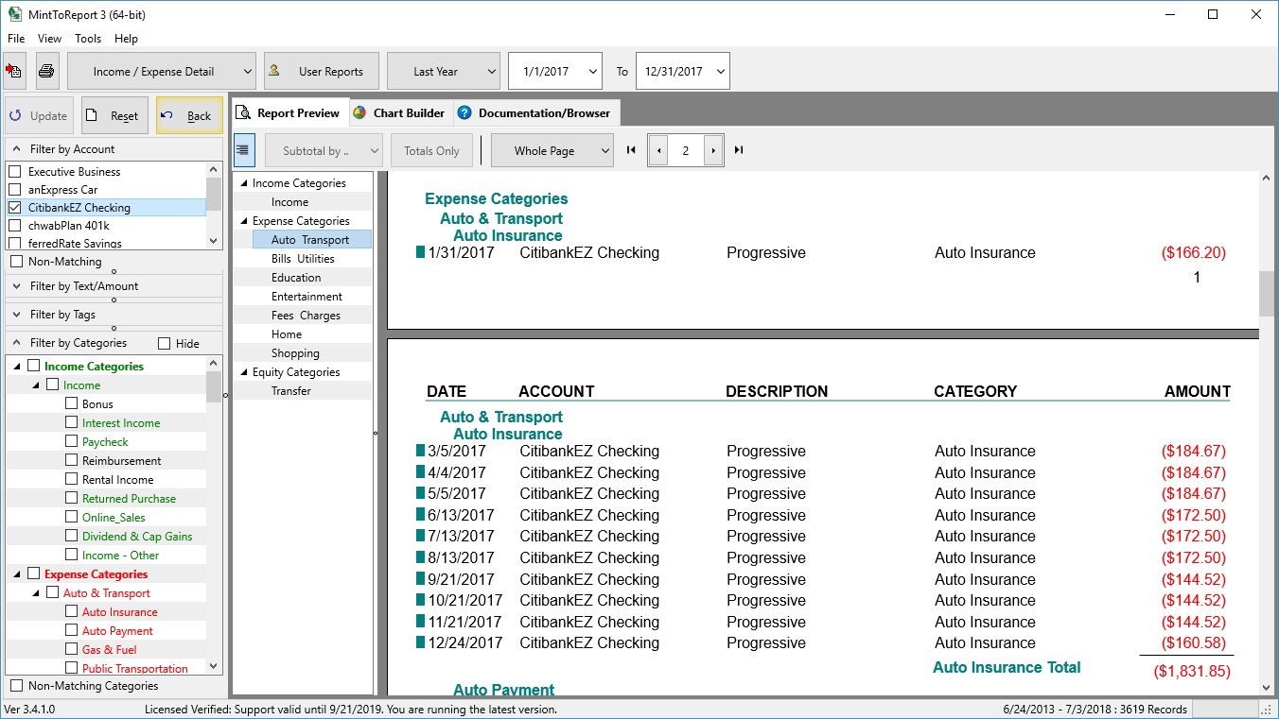
Task: Expand the Whole Page zoom dropdown
Action: click(x=552, y=150)
